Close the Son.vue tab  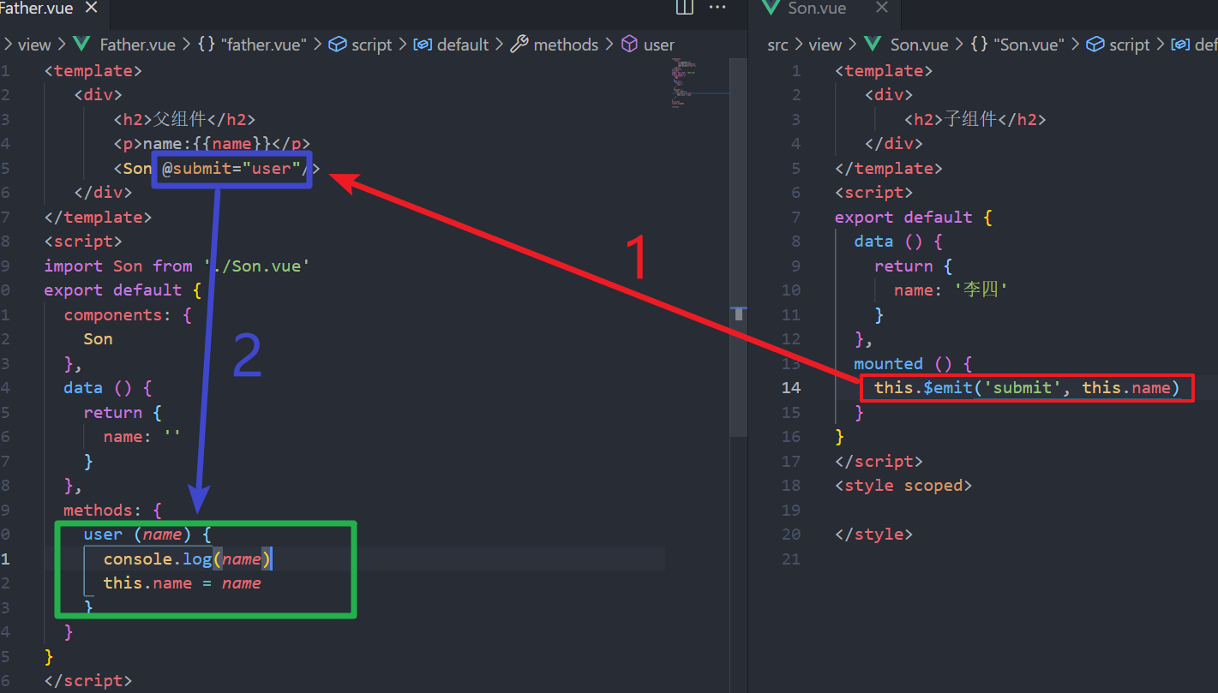[882, 8]
